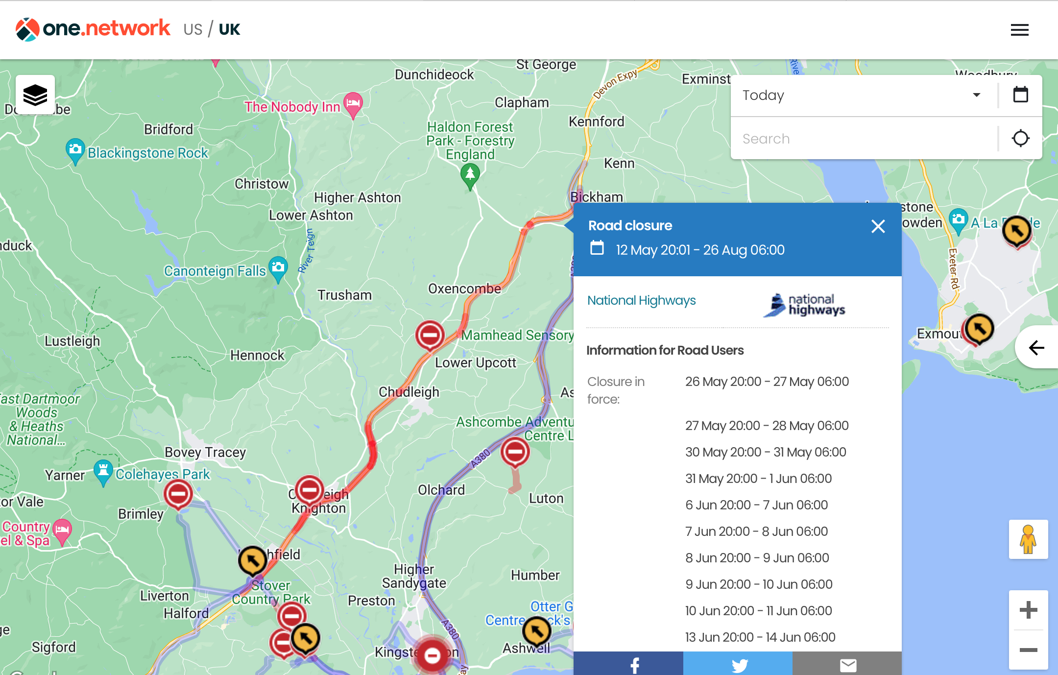The height and width of the screenshot is (675, 1058).
Task: Click the Chudleigh town label
Action: (x=409, y=392)
